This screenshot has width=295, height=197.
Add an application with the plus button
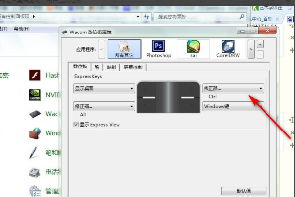tap(260, 44)
